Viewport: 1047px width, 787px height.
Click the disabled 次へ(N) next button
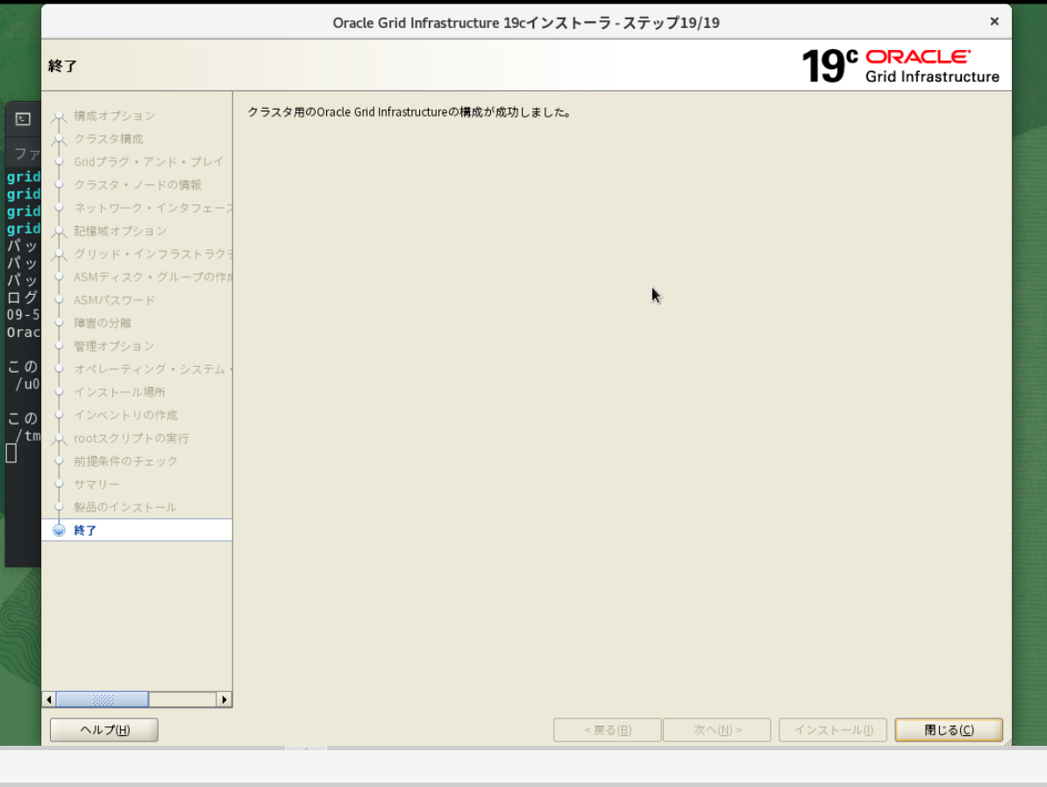(716, 730)
